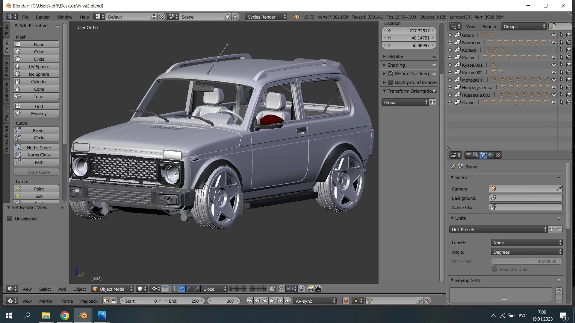Open the Cycles Render engine dropdown
The height and width of the screenshot is (323, 575).
[266, 17]
